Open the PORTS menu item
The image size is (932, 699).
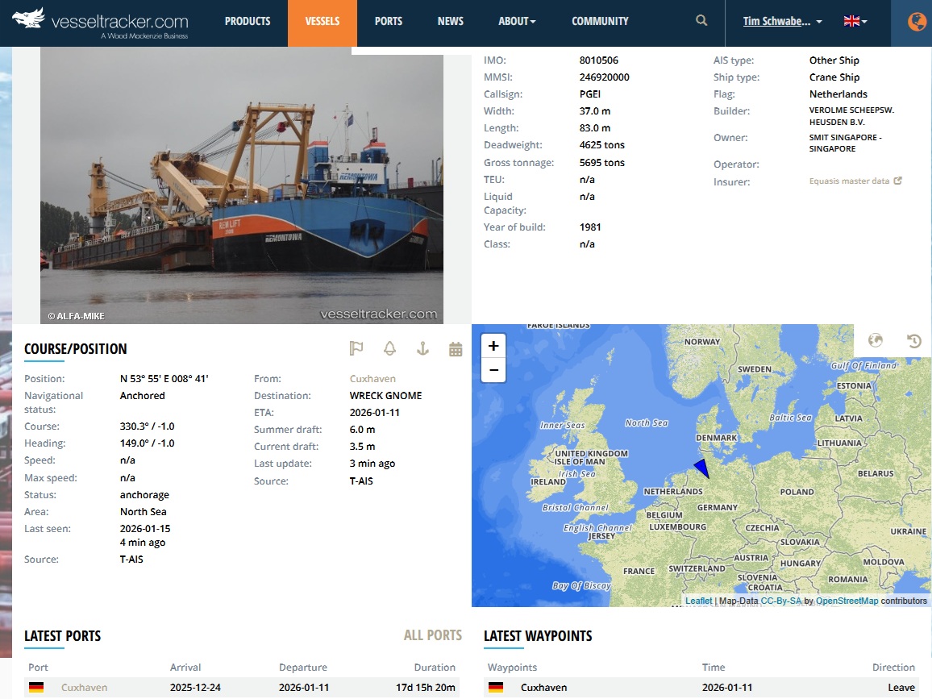tap(388, 22)
